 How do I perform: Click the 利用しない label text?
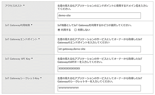pyautogui.click(x=84, y=30)
